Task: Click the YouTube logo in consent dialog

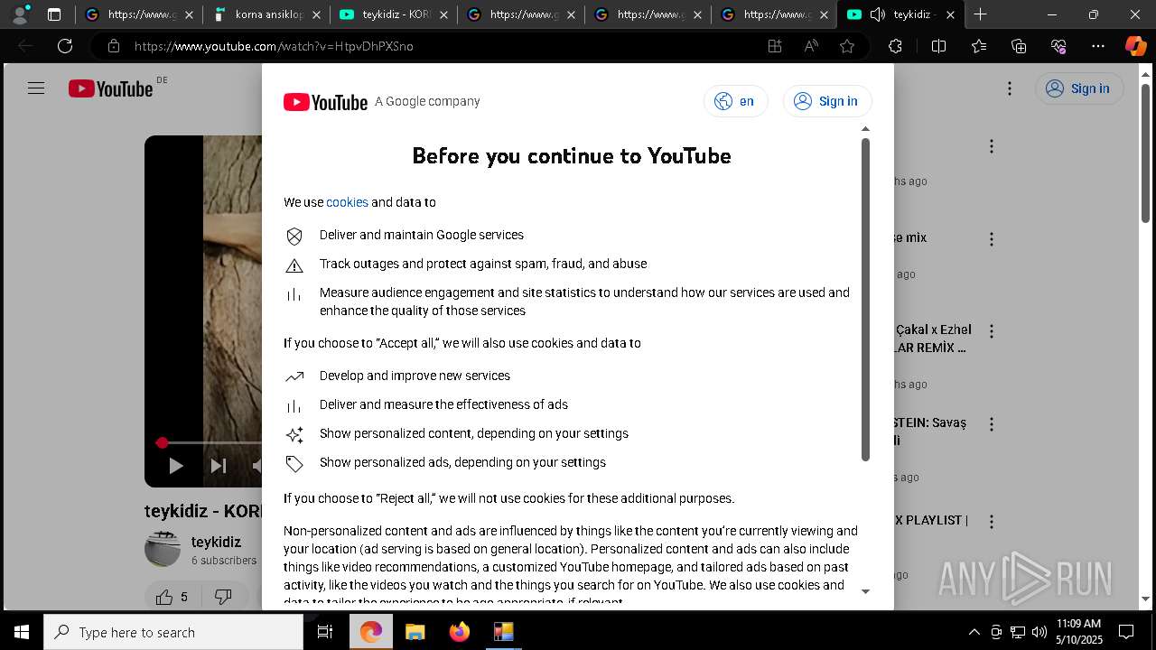Action: 325,102
